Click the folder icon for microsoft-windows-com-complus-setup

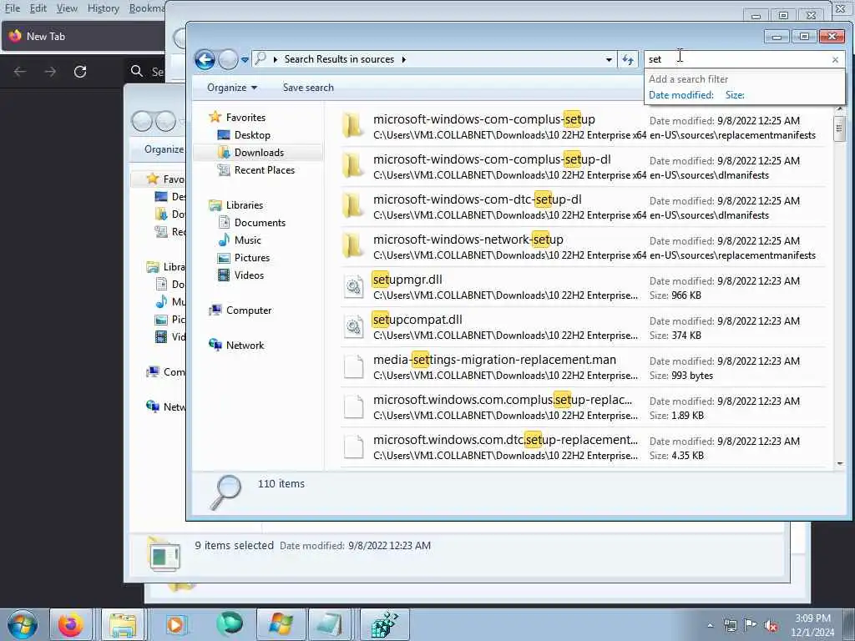[x=353, y=126]
